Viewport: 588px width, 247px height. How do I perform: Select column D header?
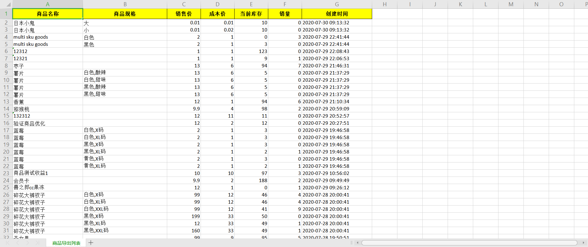(217, 4)
